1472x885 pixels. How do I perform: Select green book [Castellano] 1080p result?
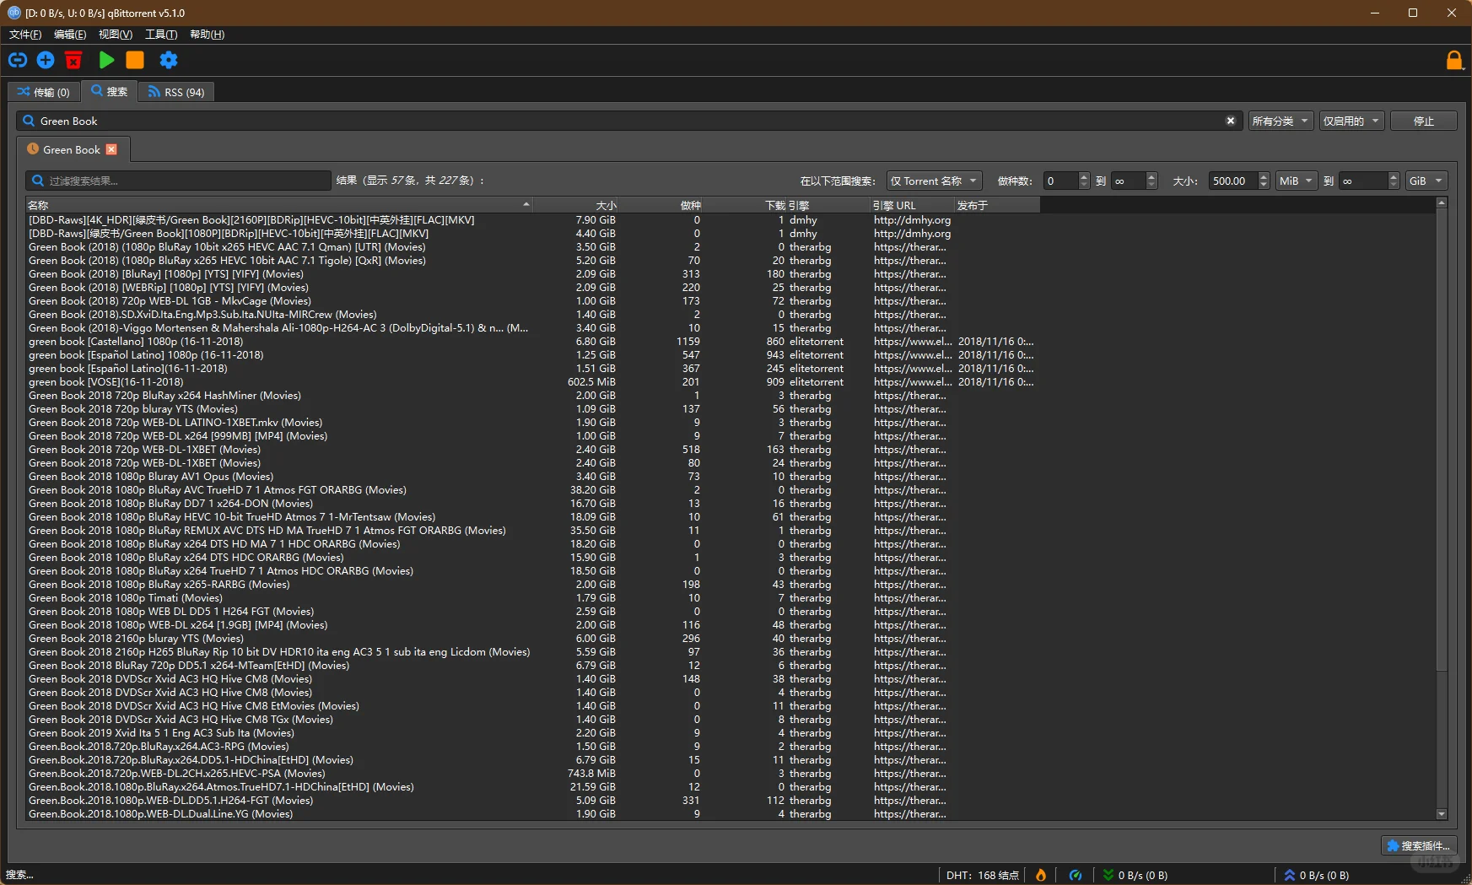coord(532,342)
